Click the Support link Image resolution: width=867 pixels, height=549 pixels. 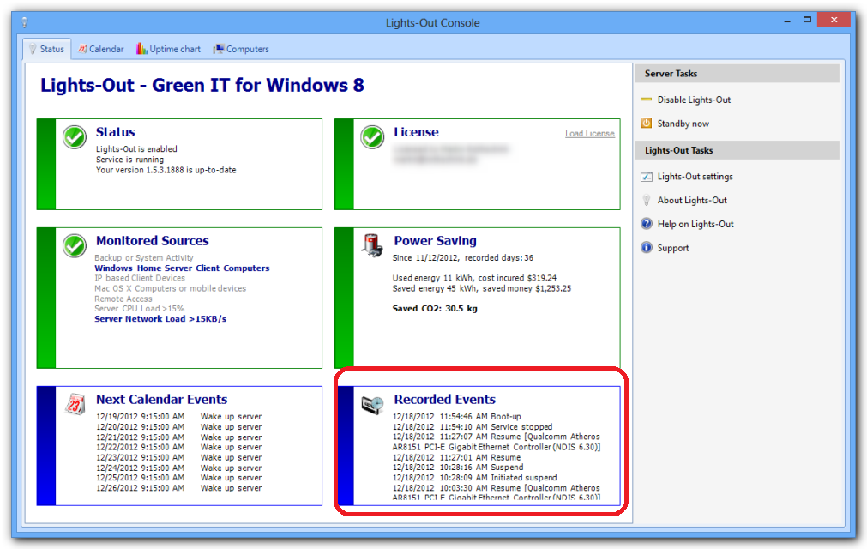pos(673,248)
